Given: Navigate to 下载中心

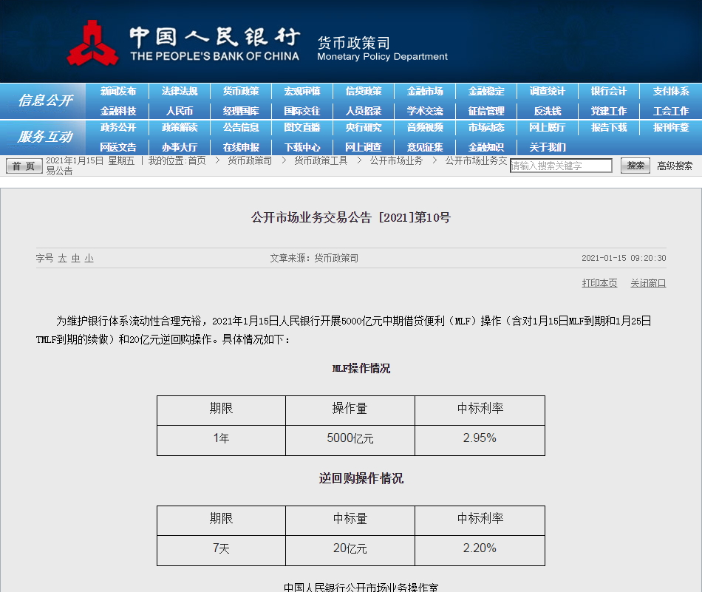Looking at the screenshot, I should [302, 147].
